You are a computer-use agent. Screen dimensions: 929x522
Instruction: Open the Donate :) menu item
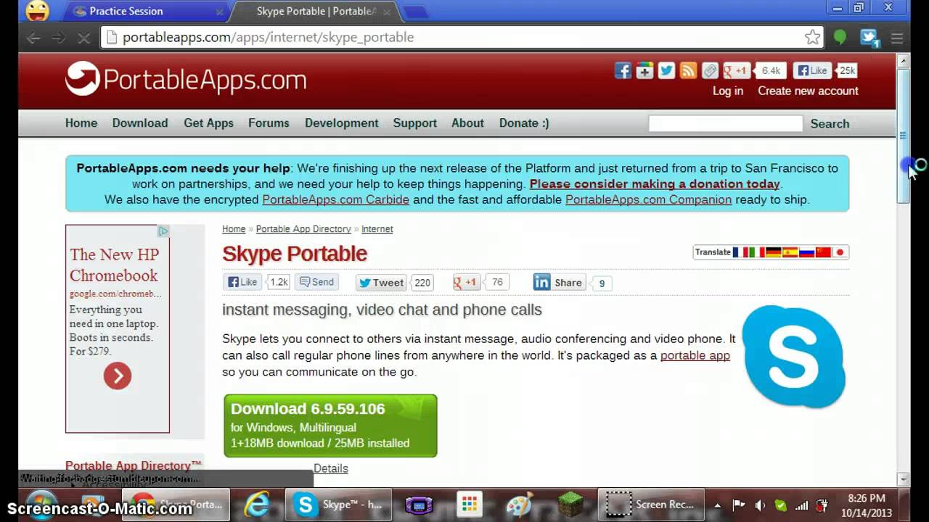[x=524, y=123]
